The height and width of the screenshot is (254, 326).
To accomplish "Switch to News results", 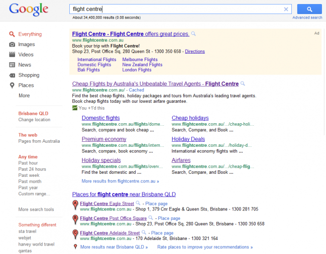I will pyautogui.click(x=25, y=65).
